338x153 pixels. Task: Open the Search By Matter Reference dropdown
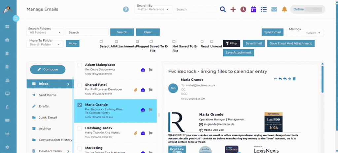(x=153, y=10)
